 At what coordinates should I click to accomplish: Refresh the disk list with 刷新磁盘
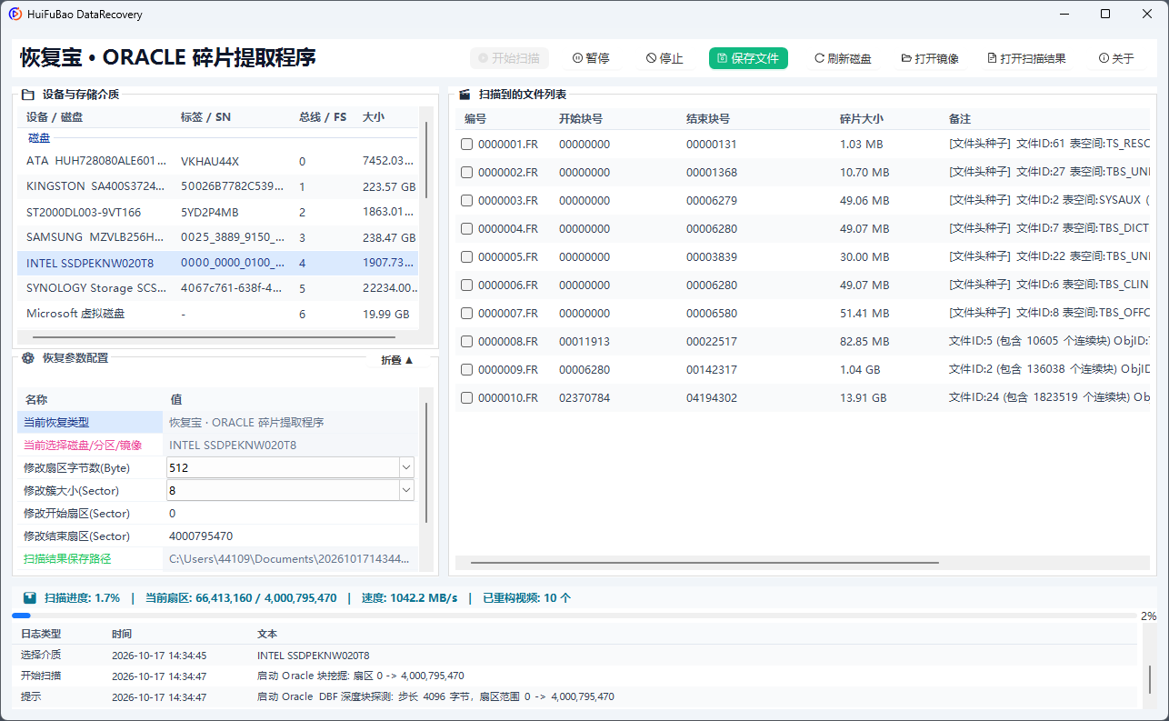(843, 58)
